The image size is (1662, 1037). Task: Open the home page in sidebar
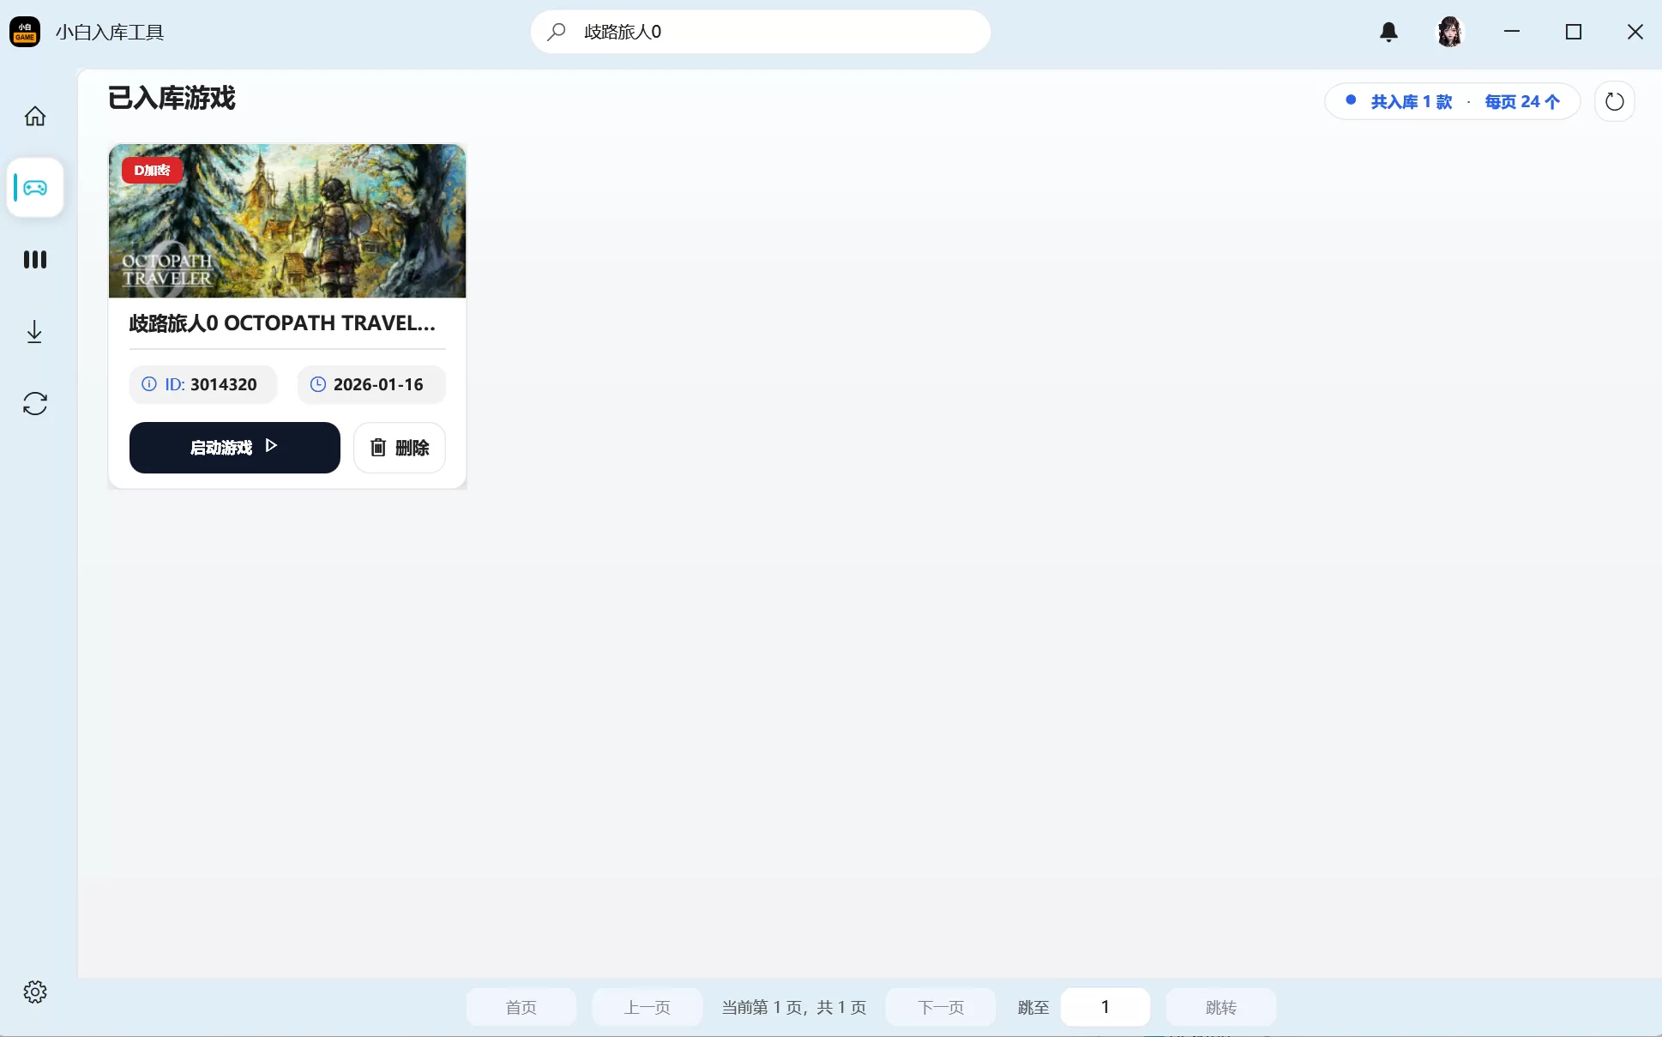pos(34,116)
